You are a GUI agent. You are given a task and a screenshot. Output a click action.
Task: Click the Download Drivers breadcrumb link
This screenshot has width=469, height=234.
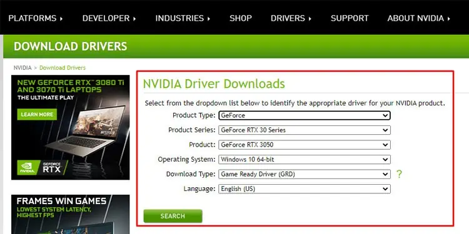pos(63,68)
